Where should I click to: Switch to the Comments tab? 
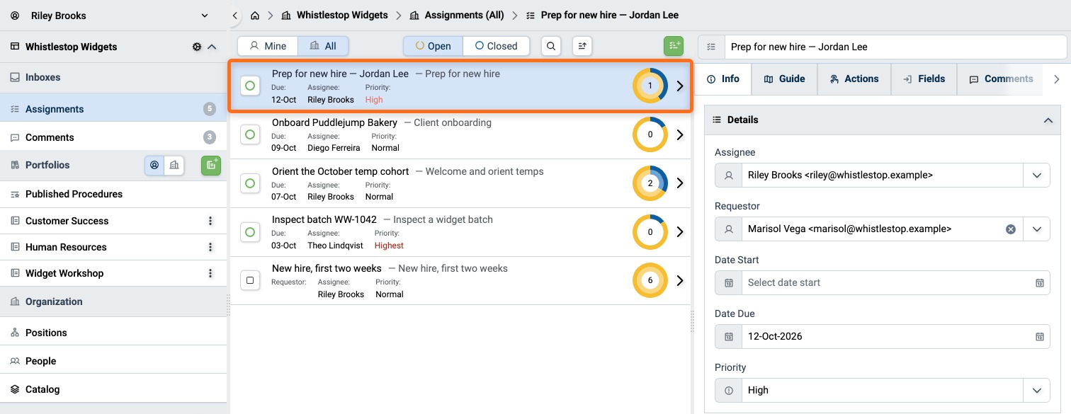click(x=1001, y=79)
